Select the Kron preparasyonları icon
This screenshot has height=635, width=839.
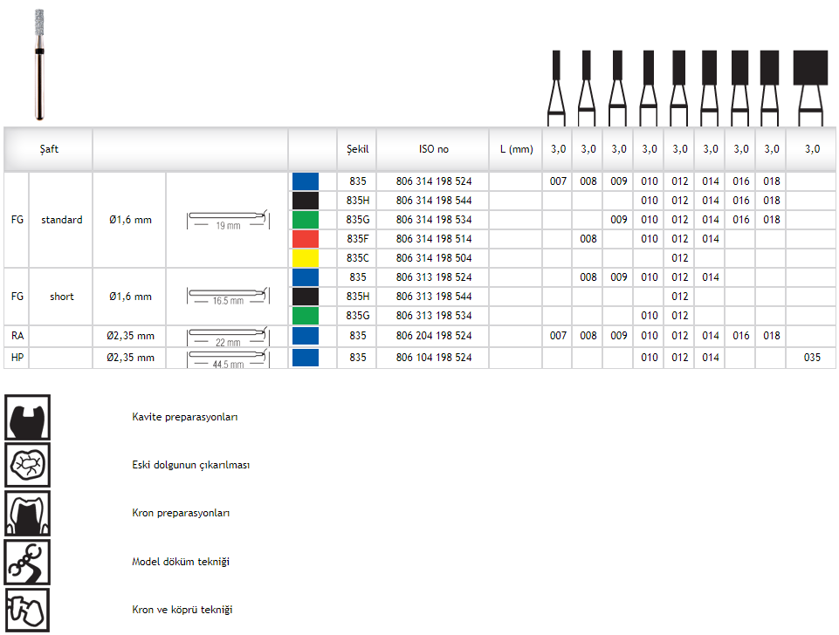click(27, 513)
